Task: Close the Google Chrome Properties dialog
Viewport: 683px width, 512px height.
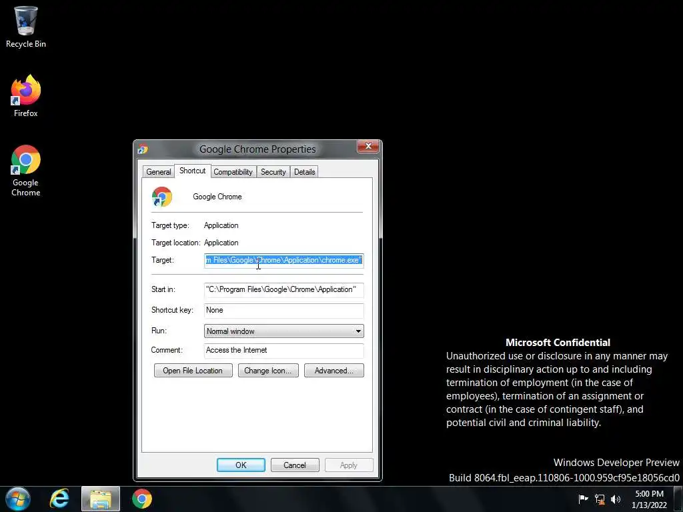Action: [368, 147]
